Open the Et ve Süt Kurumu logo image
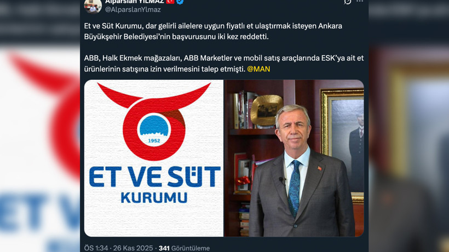 tap(154, 158)
